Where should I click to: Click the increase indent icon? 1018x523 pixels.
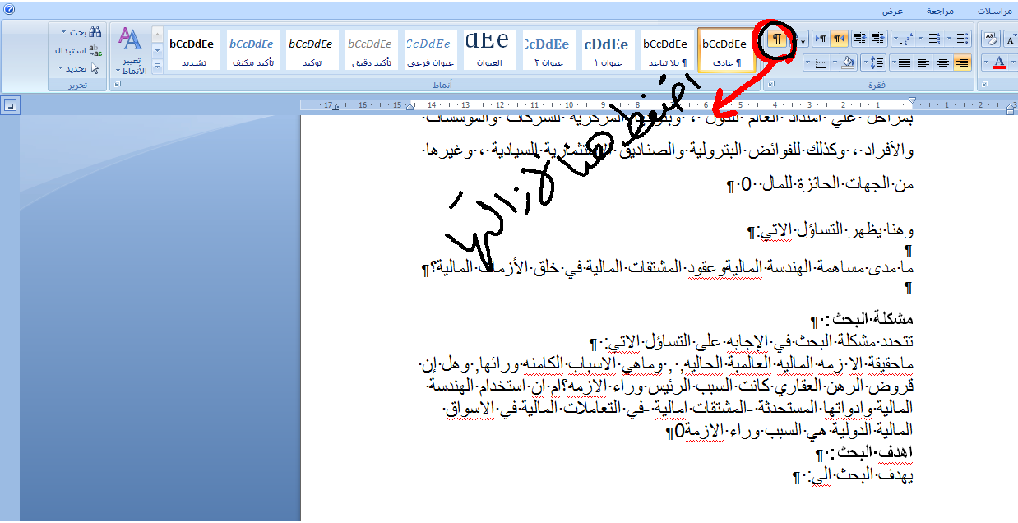[861, 39]
